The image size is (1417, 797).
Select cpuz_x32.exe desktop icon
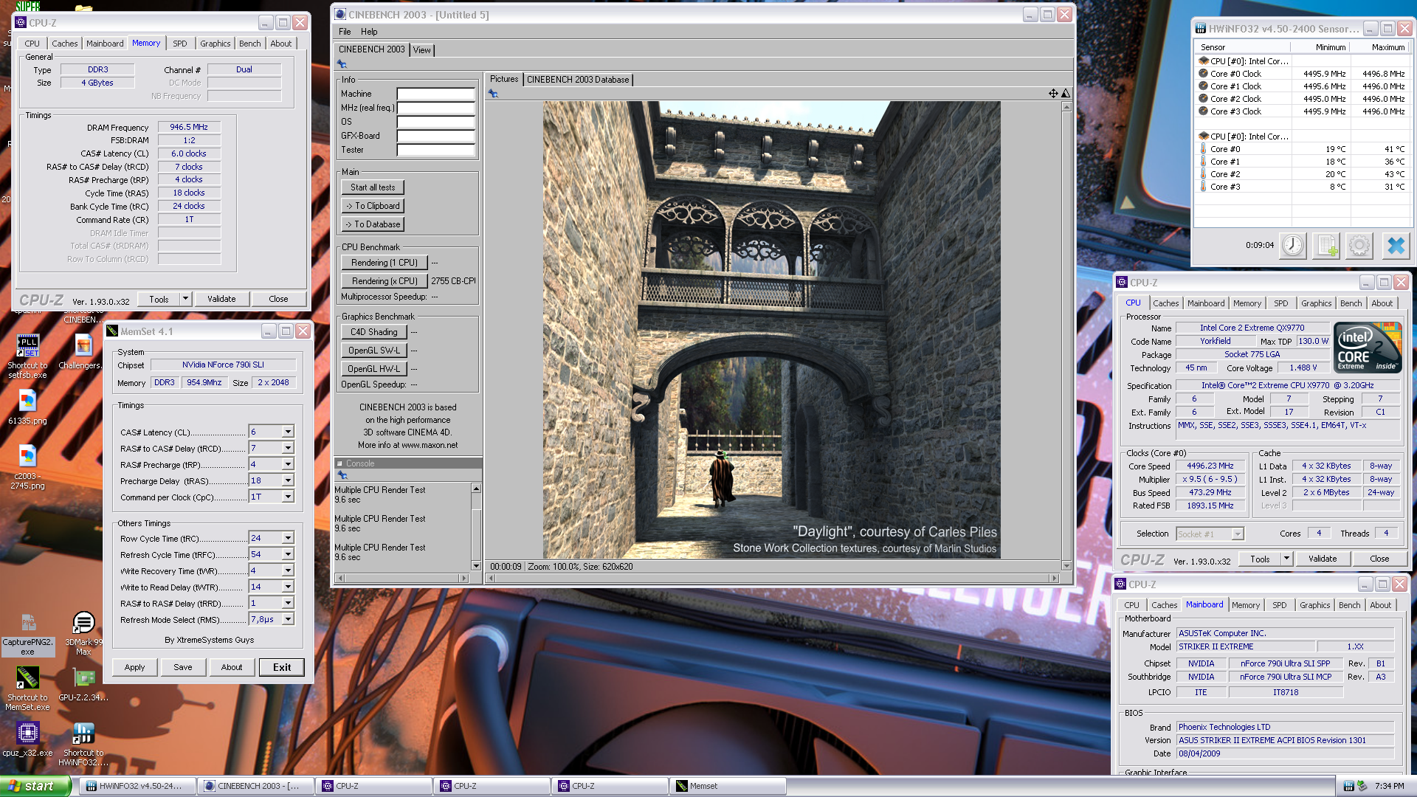coord(27,740)
